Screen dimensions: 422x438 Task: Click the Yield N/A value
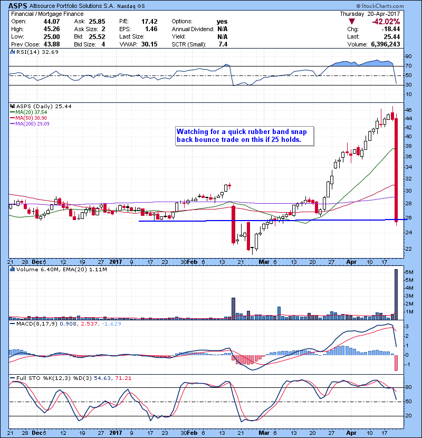(222, 36)
